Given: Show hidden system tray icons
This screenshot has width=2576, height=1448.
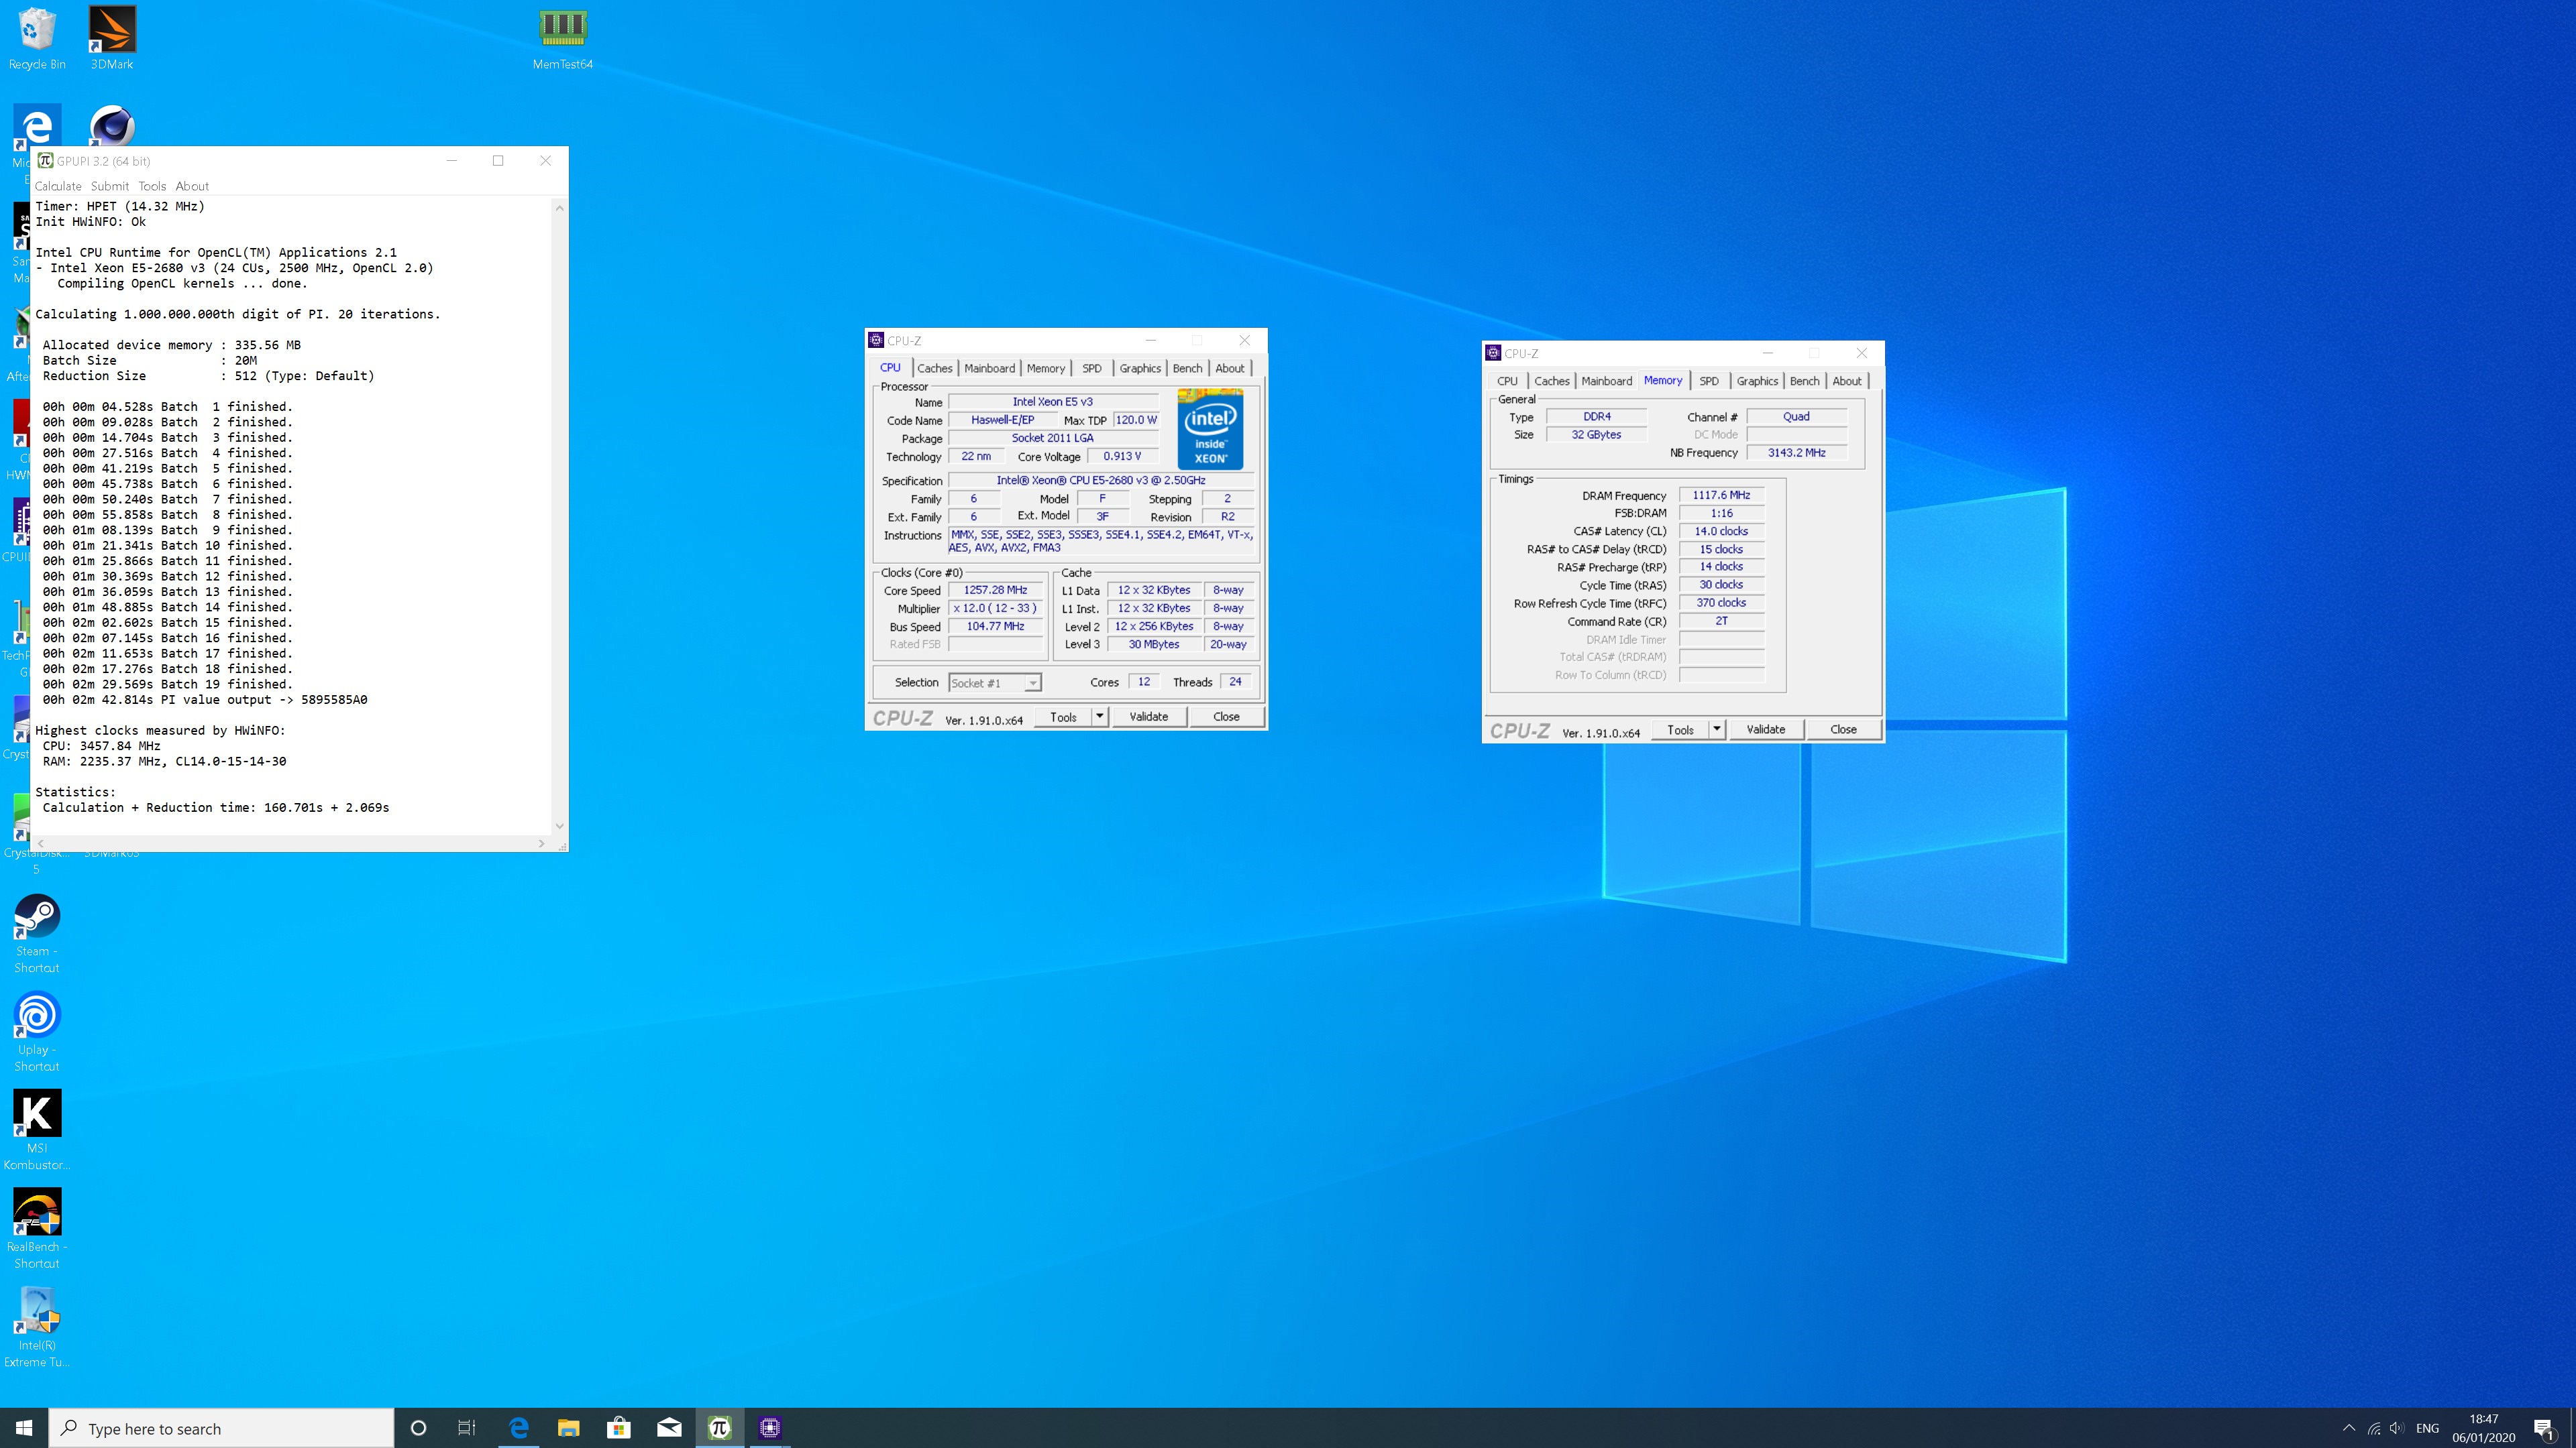Looking at the screenshot, I should click(2349, 1428).
